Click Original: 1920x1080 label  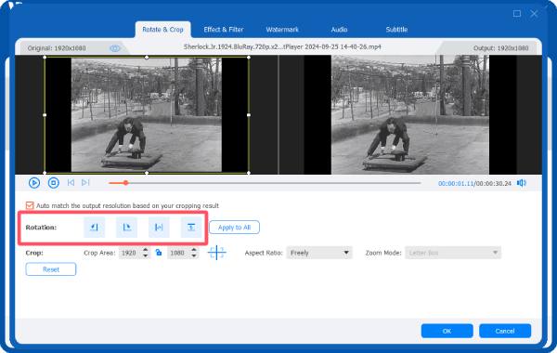click(x=57, y=48)
